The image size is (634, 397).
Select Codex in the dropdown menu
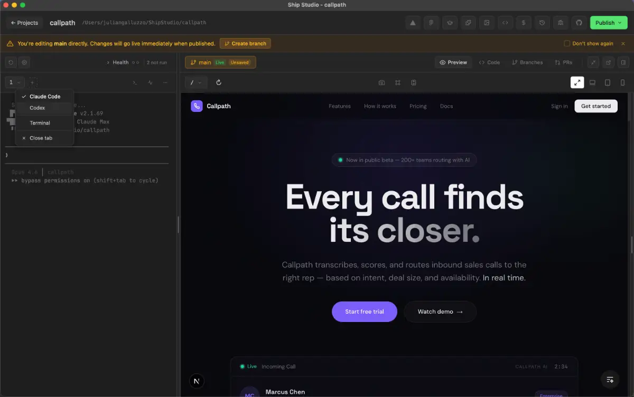[44, 108]
